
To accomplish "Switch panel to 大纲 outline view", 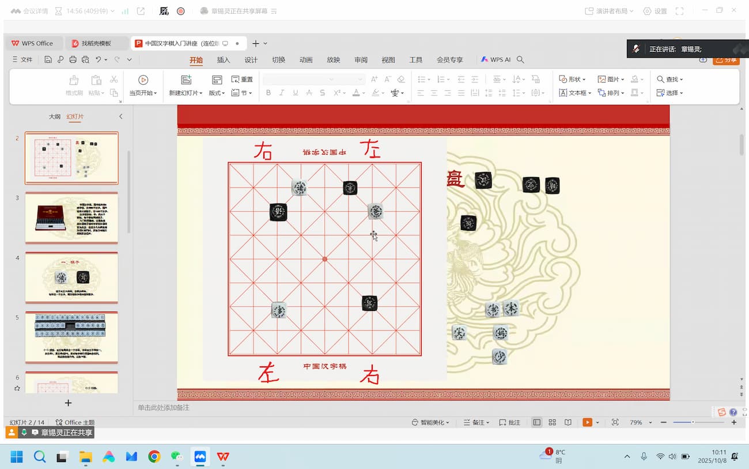I will 54,117.
